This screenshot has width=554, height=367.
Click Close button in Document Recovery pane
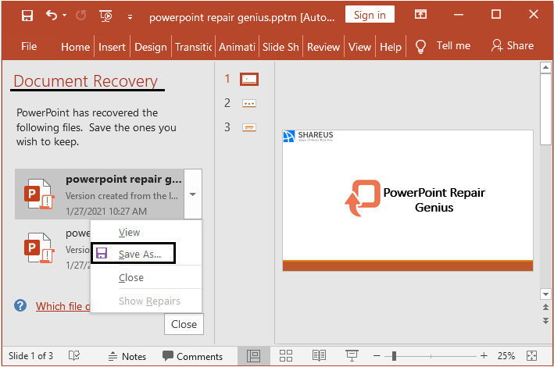pos(184,324)
